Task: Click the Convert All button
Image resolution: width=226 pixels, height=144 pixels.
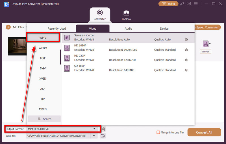Action: pyautogui.click(x=204, y=132)
